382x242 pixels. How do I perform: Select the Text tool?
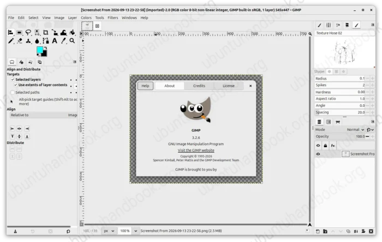[55, 41]
